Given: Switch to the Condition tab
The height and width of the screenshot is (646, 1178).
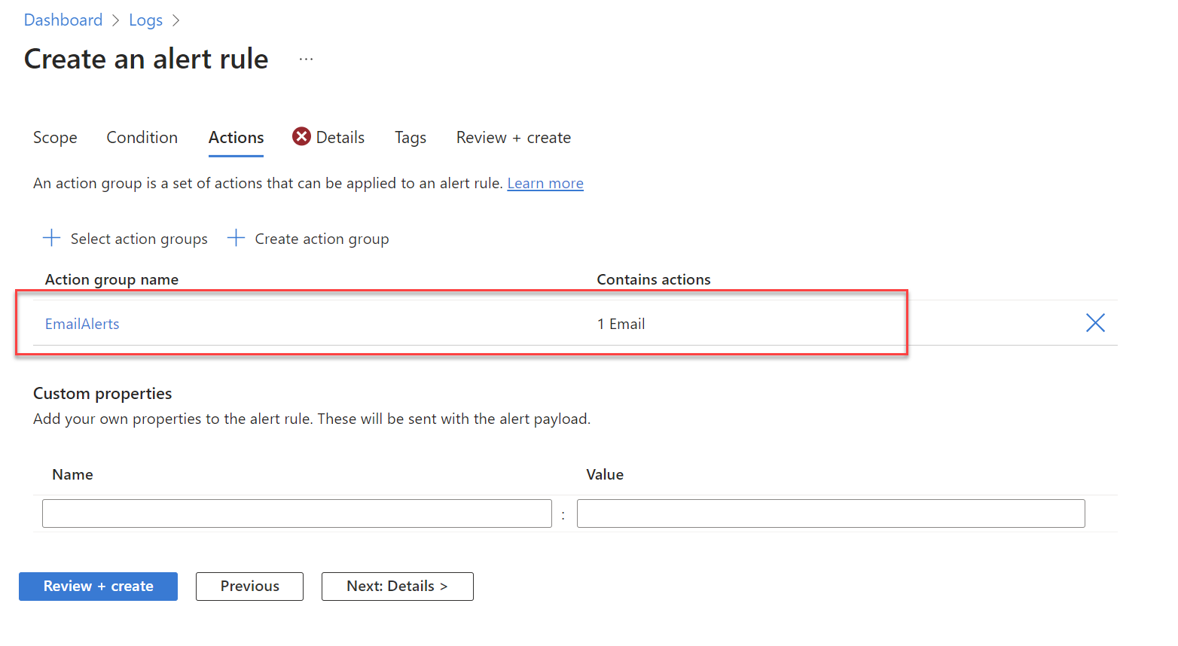Looking at the screenshot, I should 142,137.
